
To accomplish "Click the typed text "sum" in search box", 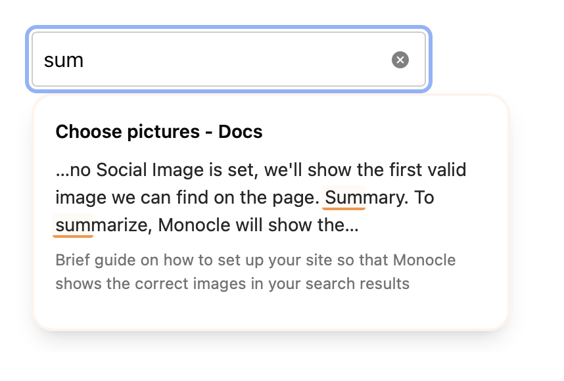I will click(63, 60).
